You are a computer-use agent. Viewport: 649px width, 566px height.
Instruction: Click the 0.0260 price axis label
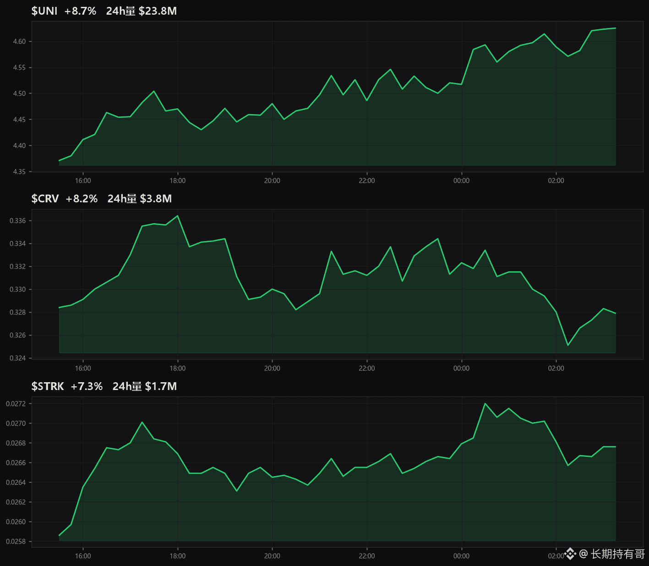(16, 522)
